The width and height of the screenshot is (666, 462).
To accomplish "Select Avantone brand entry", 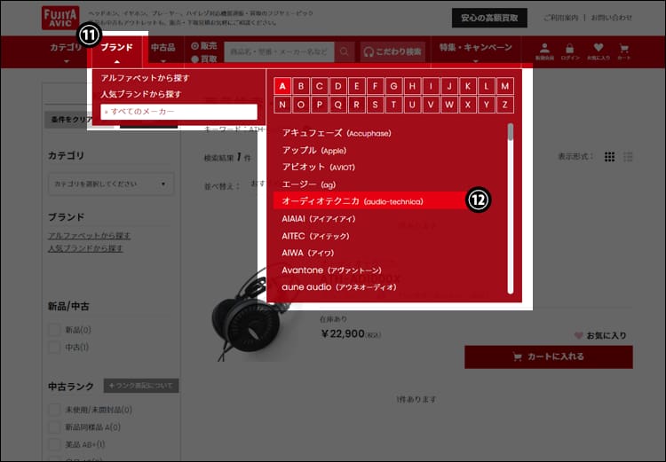I will tap(332, 270).
